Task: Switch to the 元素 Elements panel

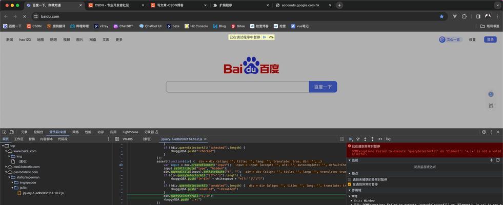Action: click(24, 132)
